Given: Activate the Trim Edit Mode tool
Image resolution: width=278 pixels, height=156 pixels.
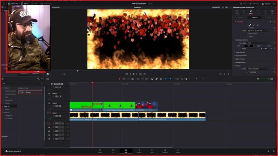Looking at the screenshot, I should [124, 79].
